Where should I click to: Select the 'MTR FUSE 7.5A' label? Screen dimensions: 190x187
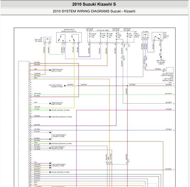[x=130, y=35]
